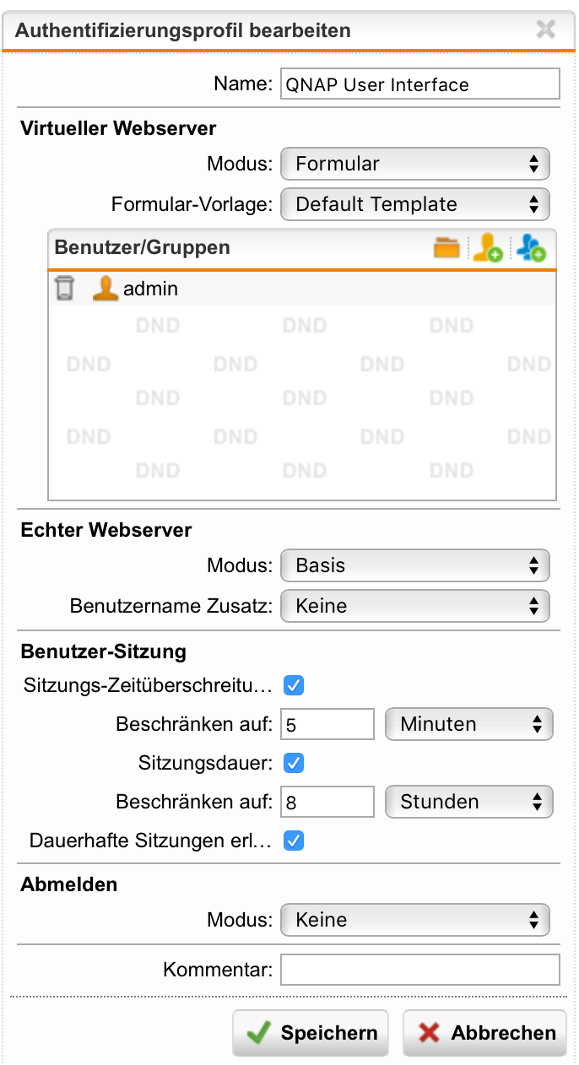Click the Abbrechen button
Image resolution: width=579 pixels, height=1065 pixels.
(x=484, y=1033)
